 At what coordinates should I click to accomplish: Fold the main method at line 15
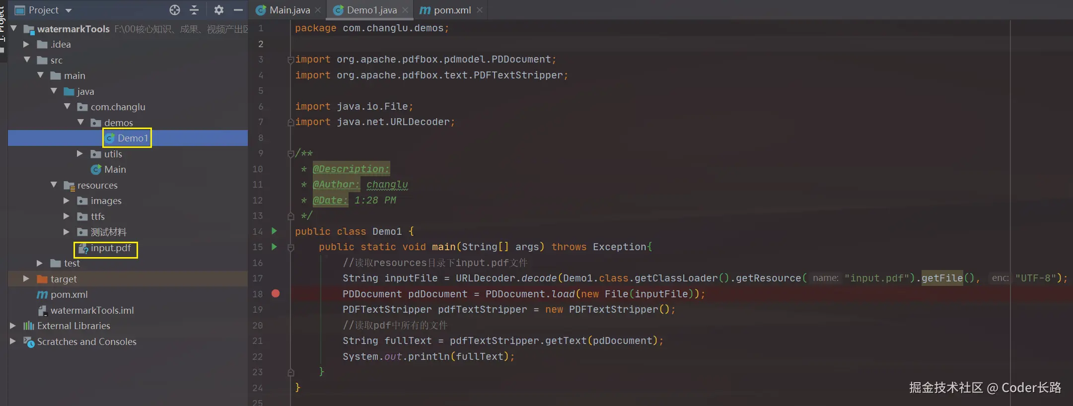(291, 247)
